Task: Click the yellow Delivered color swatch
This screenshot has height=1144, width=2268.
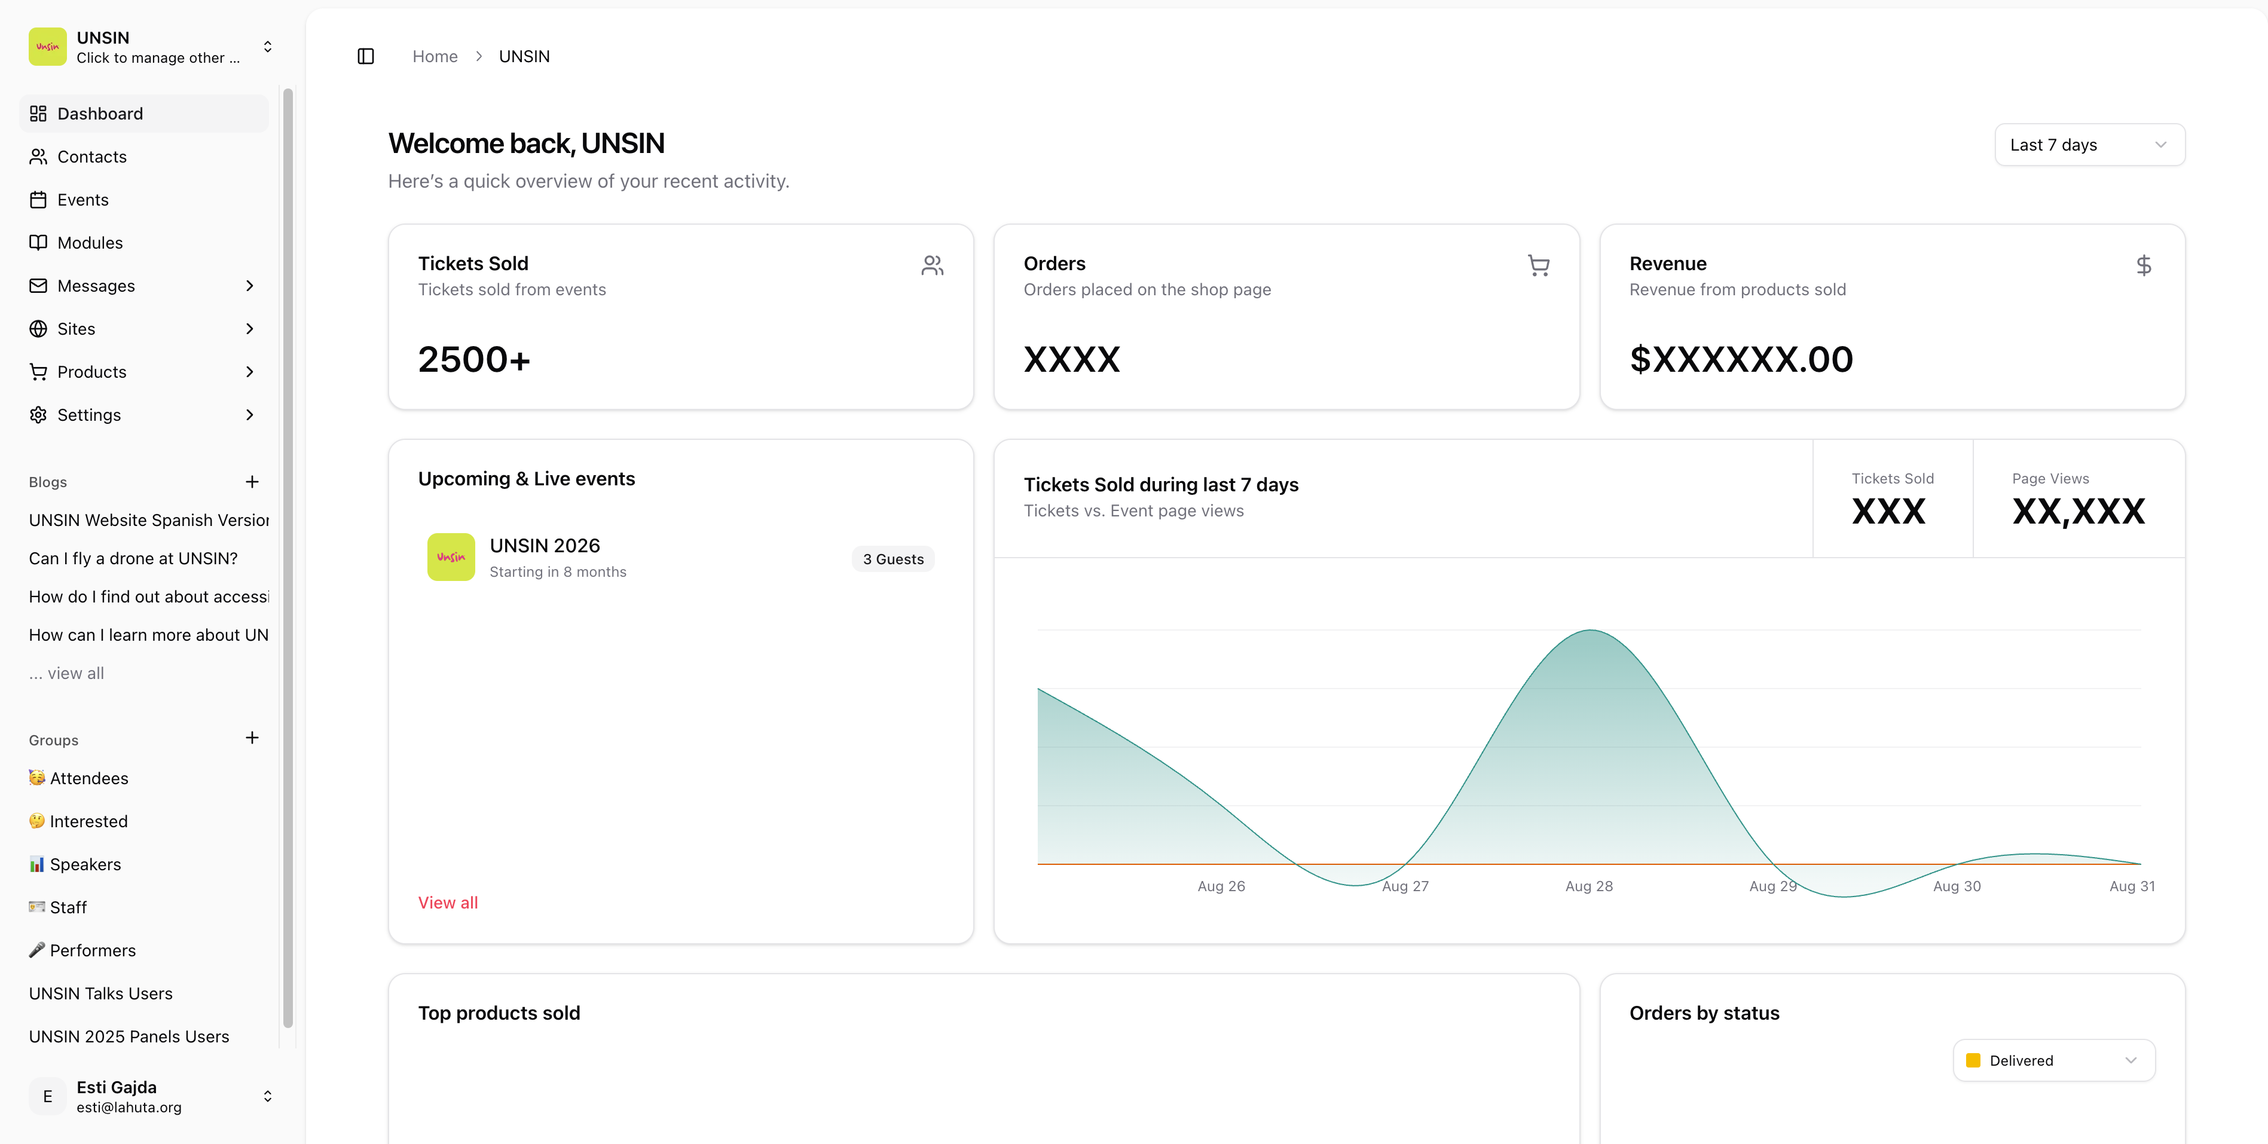Action: [x=1973, y=1060]
